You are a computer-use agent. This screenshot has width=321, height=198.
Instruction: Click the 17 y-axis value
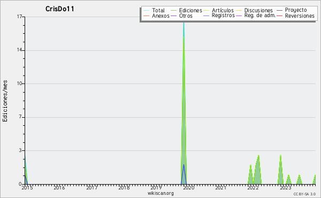coord(19,17)
